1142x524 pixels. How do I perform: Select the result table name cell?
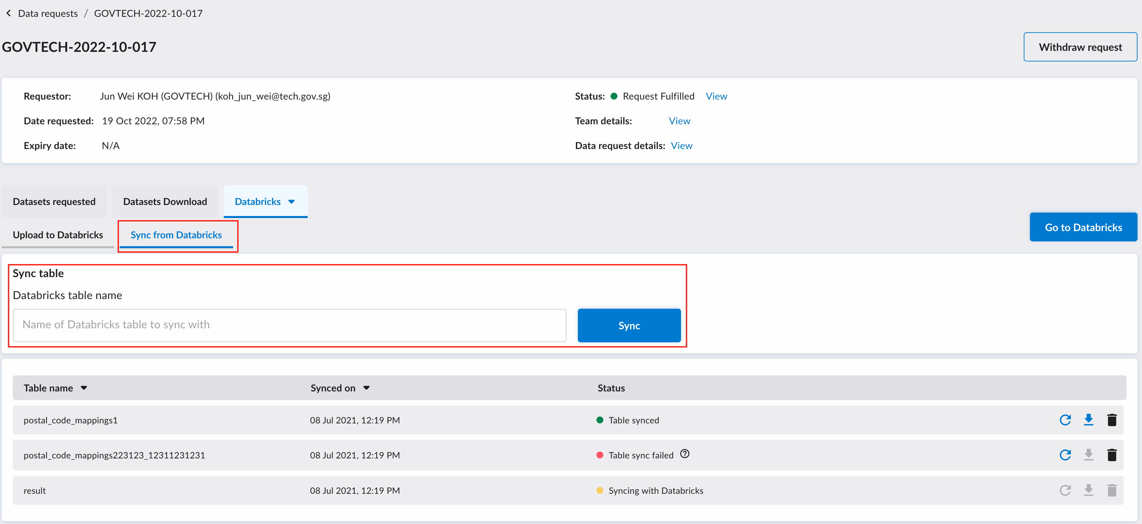click(x=35, y=490)
